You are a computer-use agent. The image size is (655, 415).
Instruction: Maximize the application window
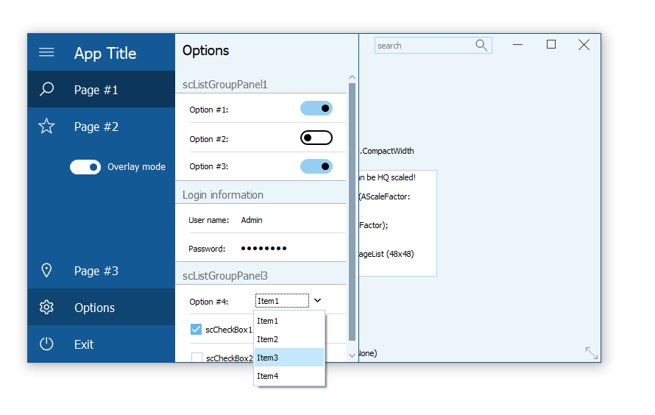pos(551,44)
